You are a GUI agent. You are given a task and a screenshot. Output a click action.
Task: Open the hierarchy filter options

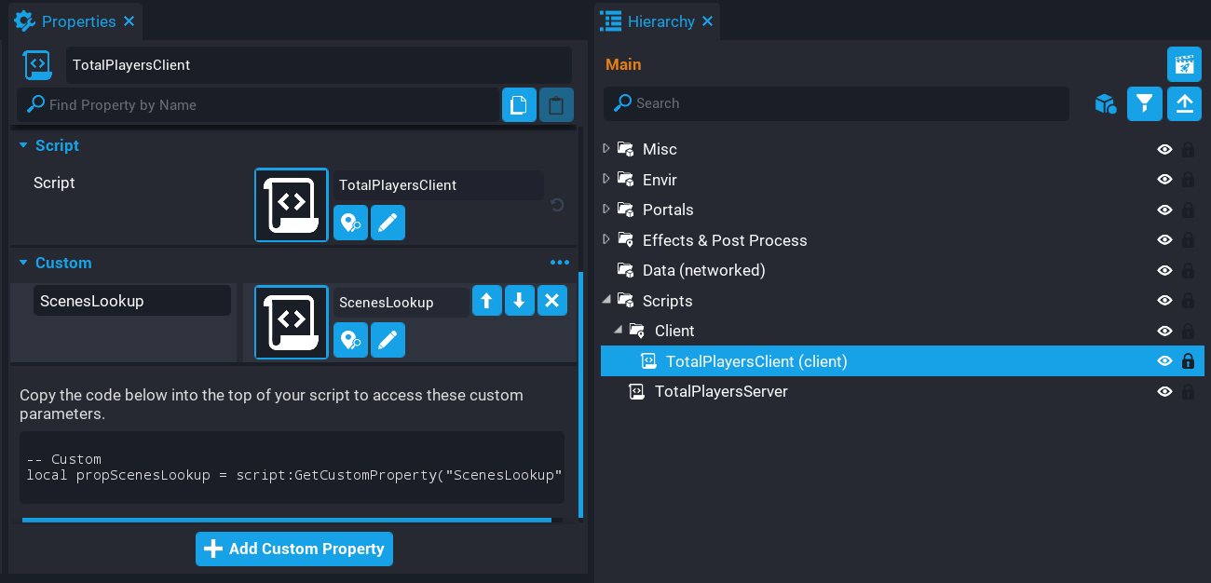pos(1144,103)
